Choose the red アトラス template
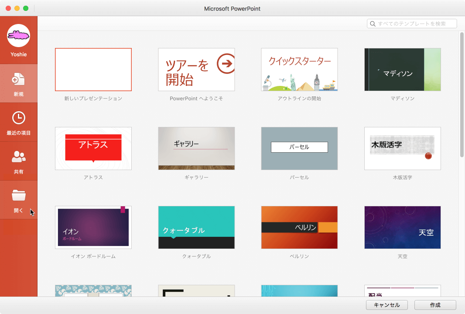Viewport: 465px width, 314px height. pos(93,149)
